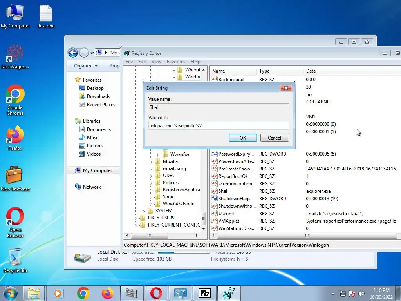Launch the DataWagon desktop shortcut

tap(15, 57)
